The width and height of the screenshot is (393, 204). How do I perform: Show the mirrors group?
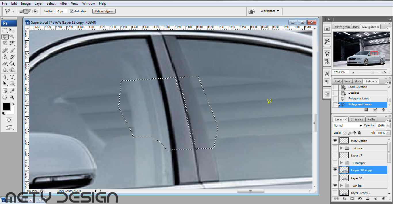(335, 148)
